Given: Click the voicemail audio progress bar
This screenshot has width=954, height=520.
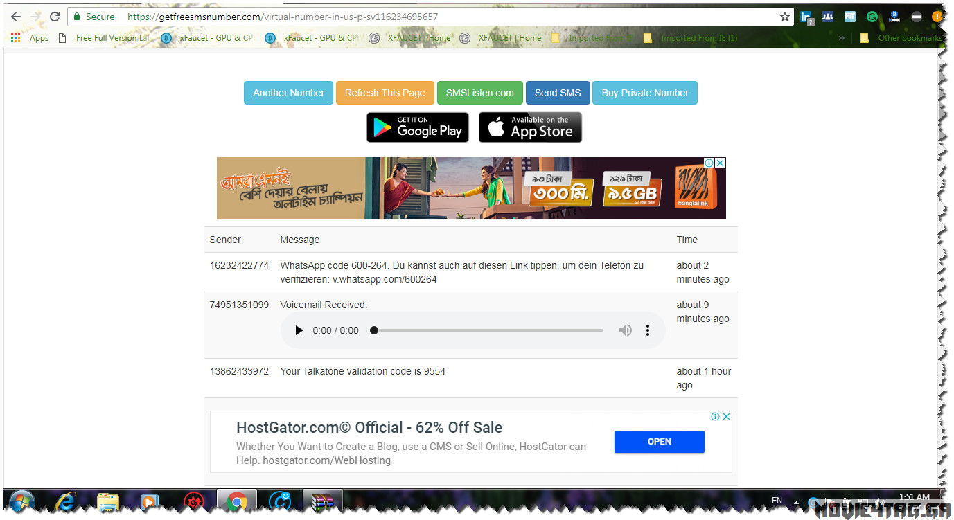Looking at the screenshot, I should pyautogui.click(x=488, y=330).
